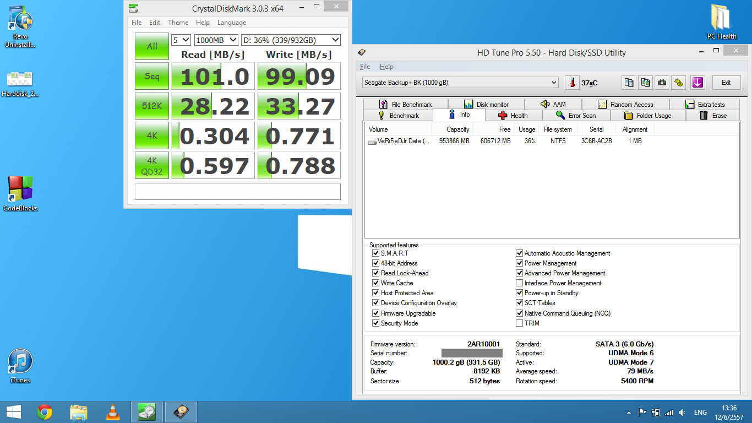
Task: Open Action Center flag icon in tray
Action: tap(642, 412)
